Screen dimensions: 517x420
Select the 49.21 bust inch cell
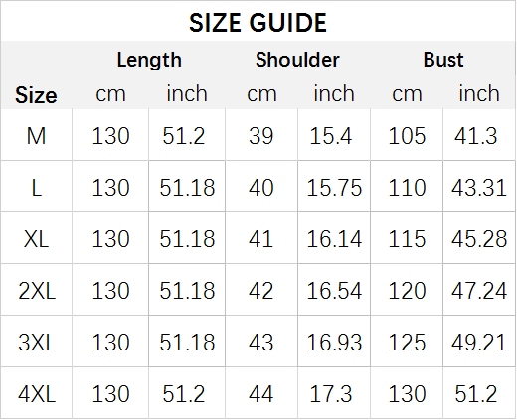[479, 343]
